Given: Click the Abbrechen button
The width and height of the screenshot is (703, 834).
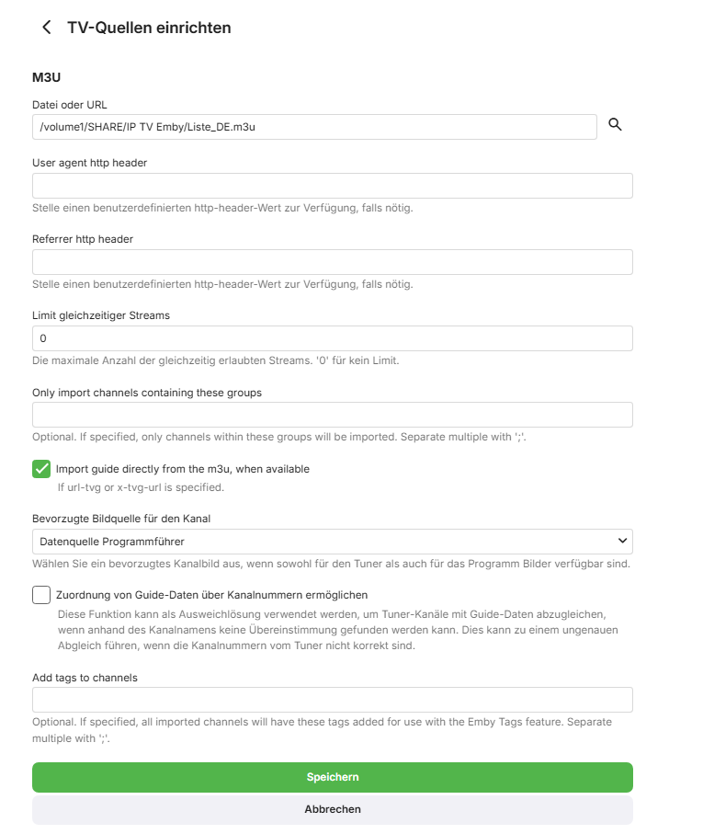Looking at the screenshot, I should 332,809.
